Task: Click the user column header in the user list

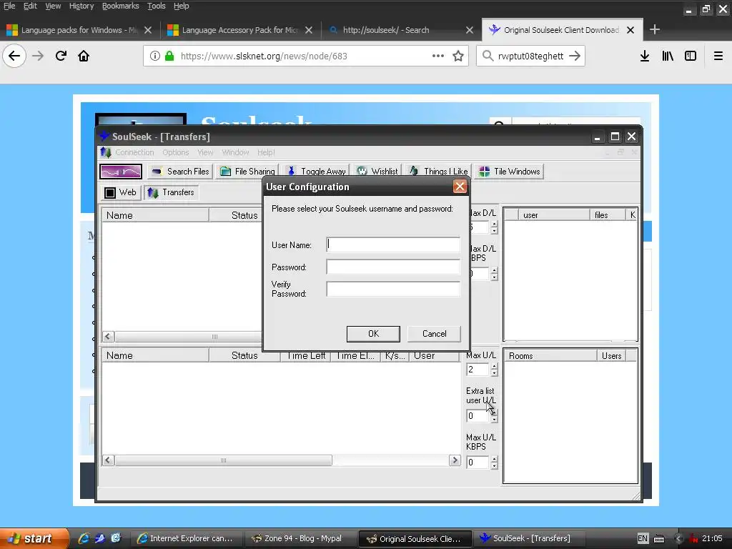Action: (554, 214)
